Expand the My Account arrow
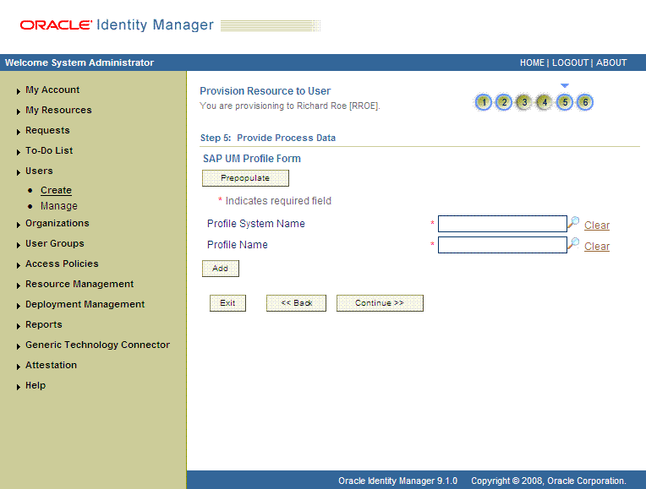 (18, 91)
